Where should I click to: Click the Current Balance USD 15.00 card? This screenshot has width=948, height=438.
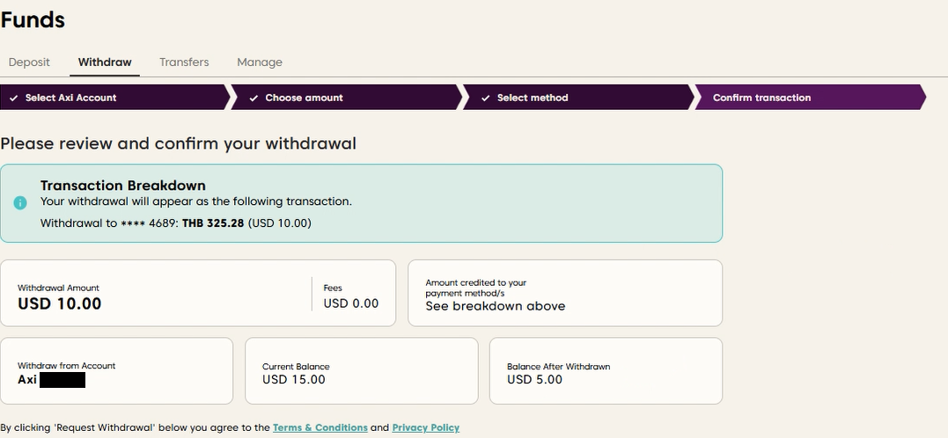point(361,371)
